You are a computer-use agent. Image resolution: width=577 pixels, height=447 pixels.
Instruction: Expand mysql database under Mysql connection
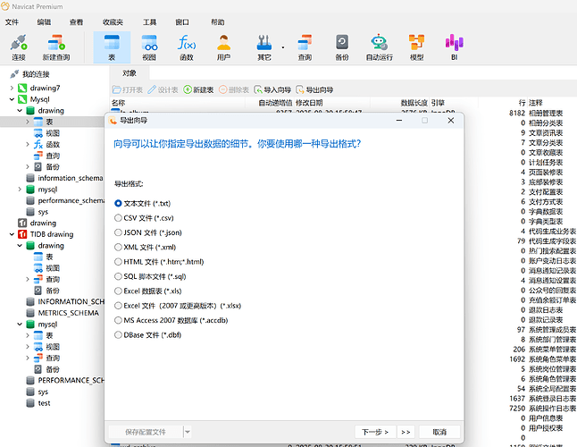click(20, 190)
